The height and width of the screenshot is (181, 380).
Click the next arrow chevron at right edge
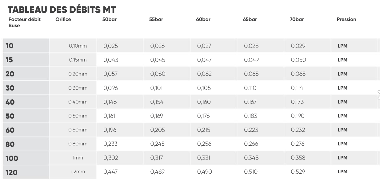click(378, 95)
